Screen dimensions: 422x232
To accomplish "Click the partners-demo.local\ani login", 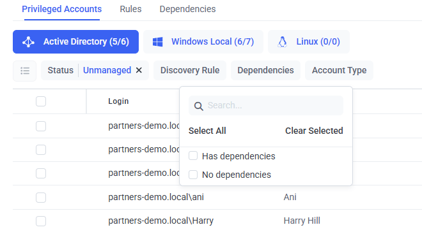I will 156,198.
